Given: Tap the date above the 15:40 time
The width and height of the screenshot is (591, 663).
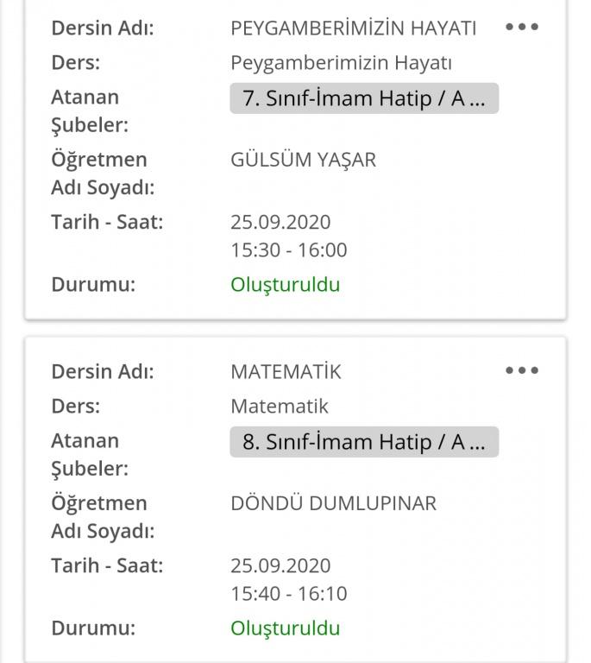Looking at the screenshot, I should [280, 565].
